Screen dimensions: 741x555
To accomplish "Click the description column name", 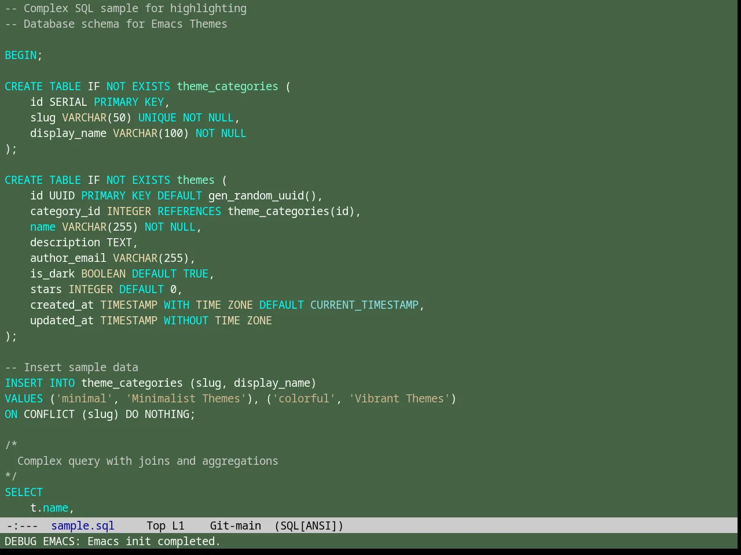I will tap(65, 242).
